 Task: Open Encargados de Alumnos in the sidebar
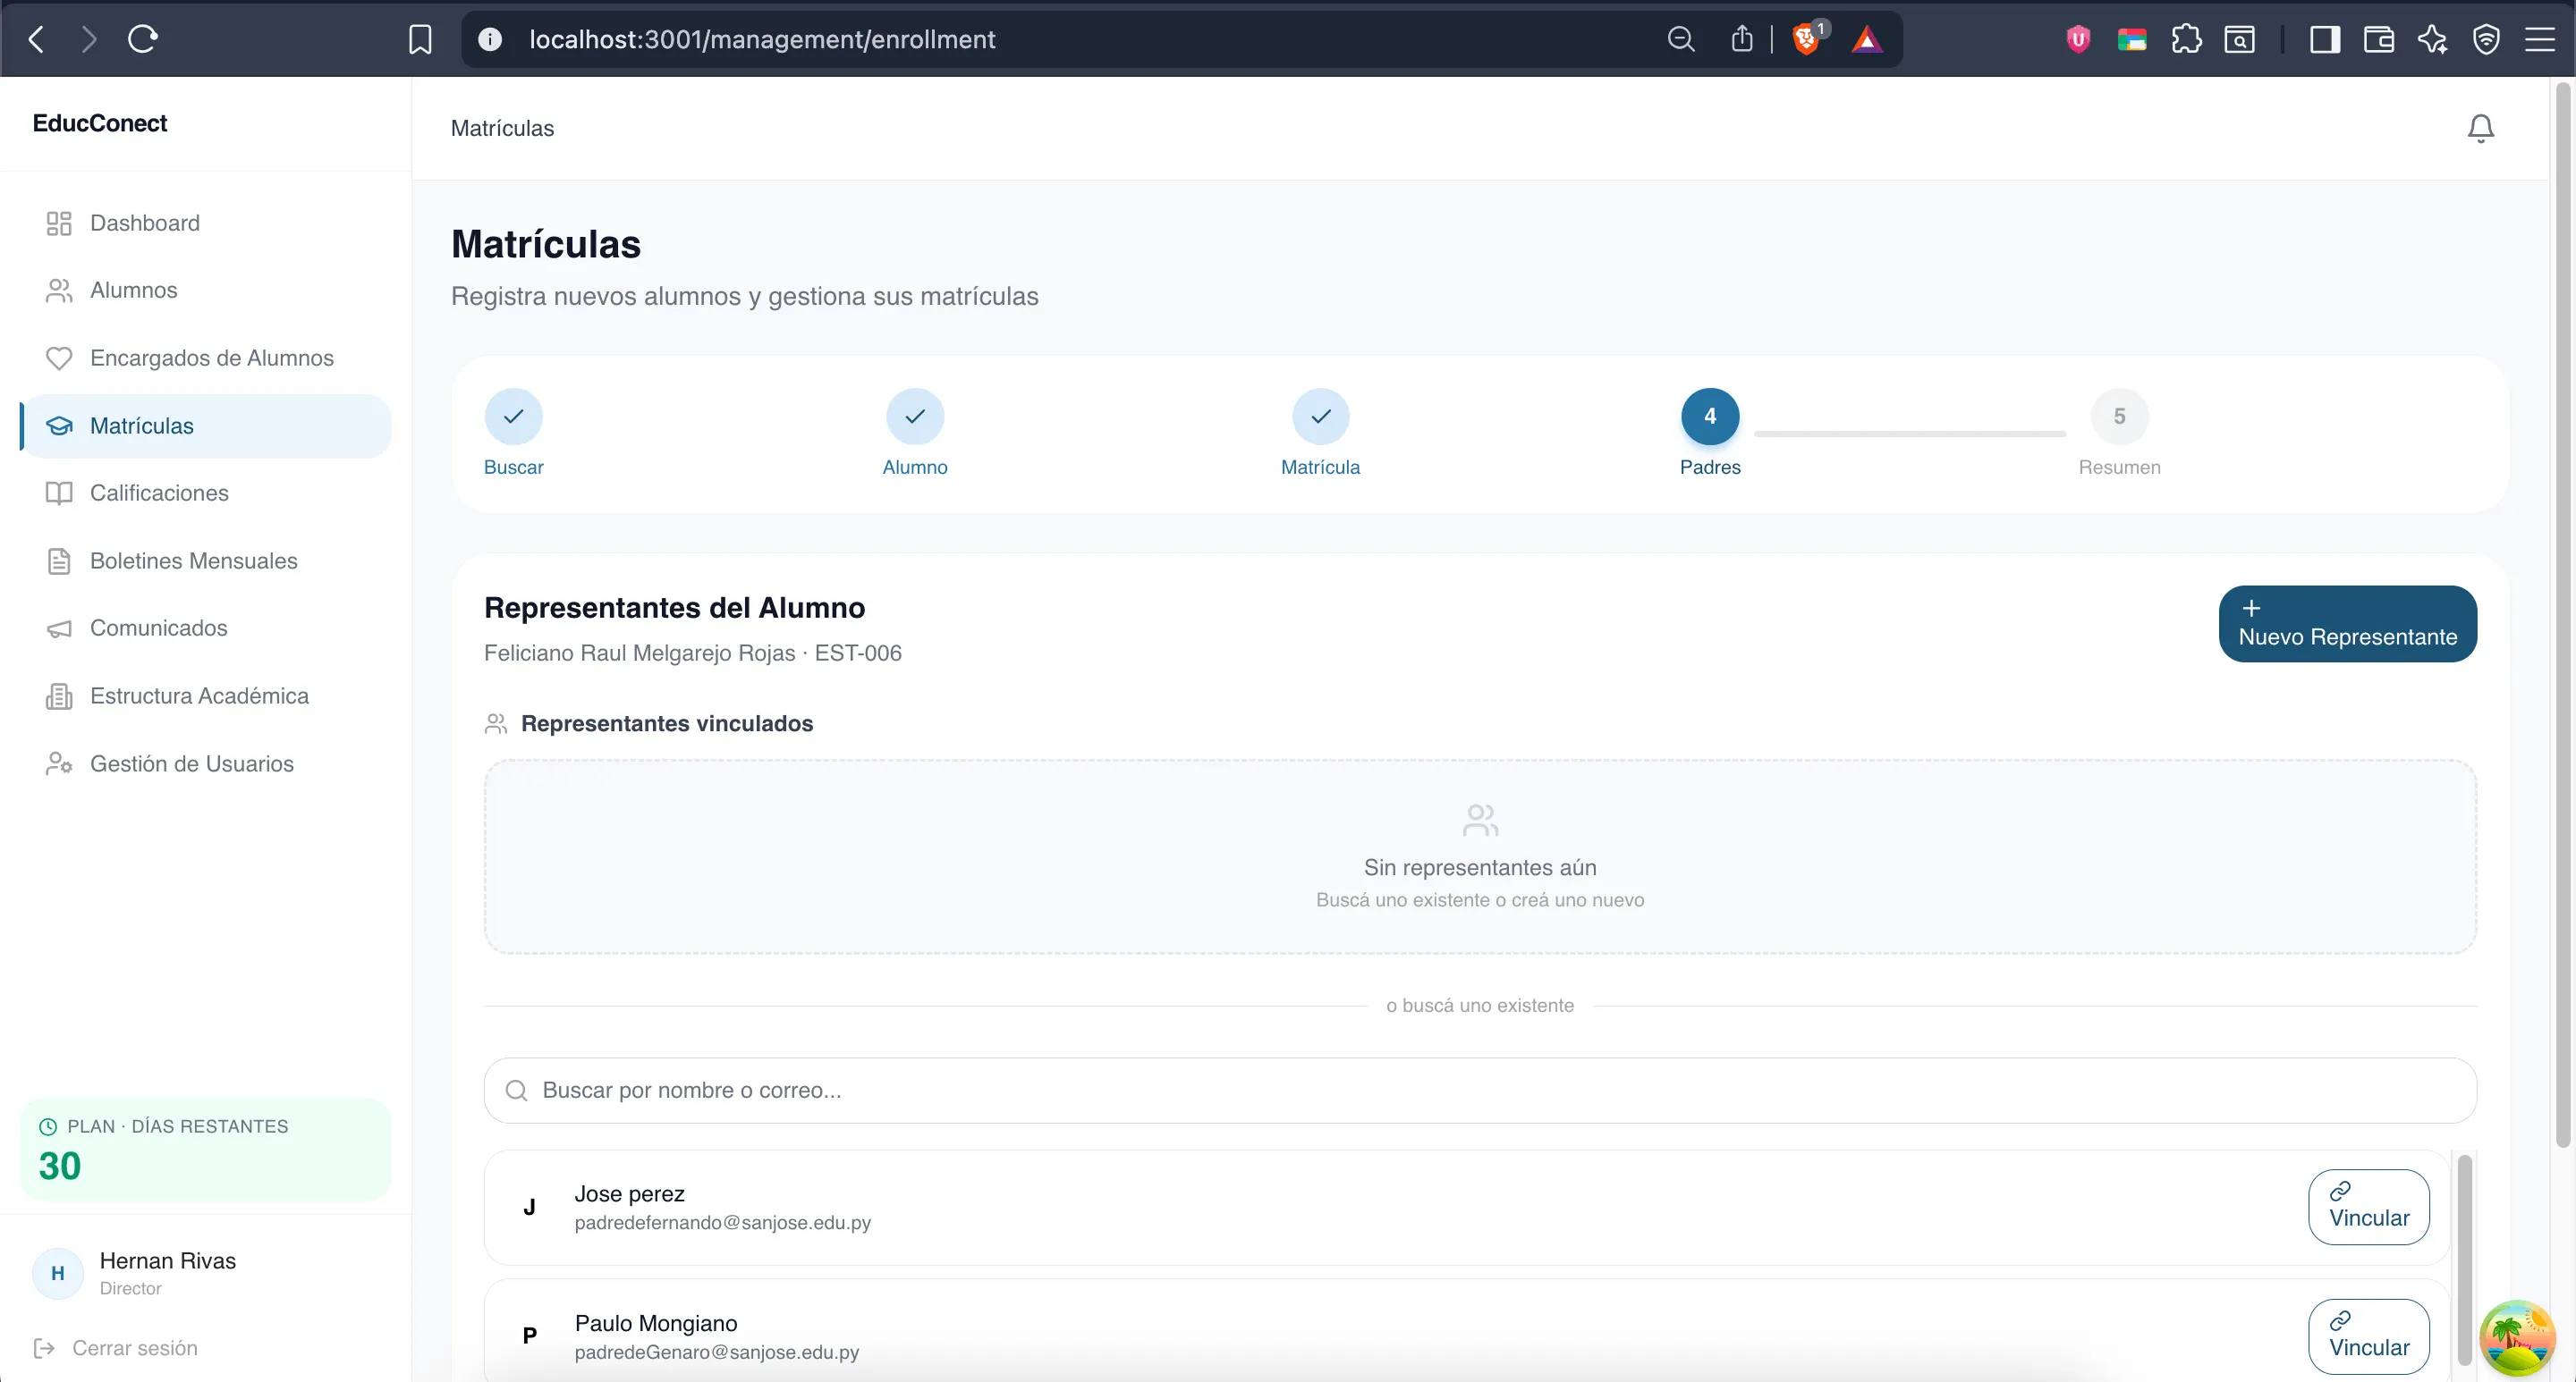211,358
